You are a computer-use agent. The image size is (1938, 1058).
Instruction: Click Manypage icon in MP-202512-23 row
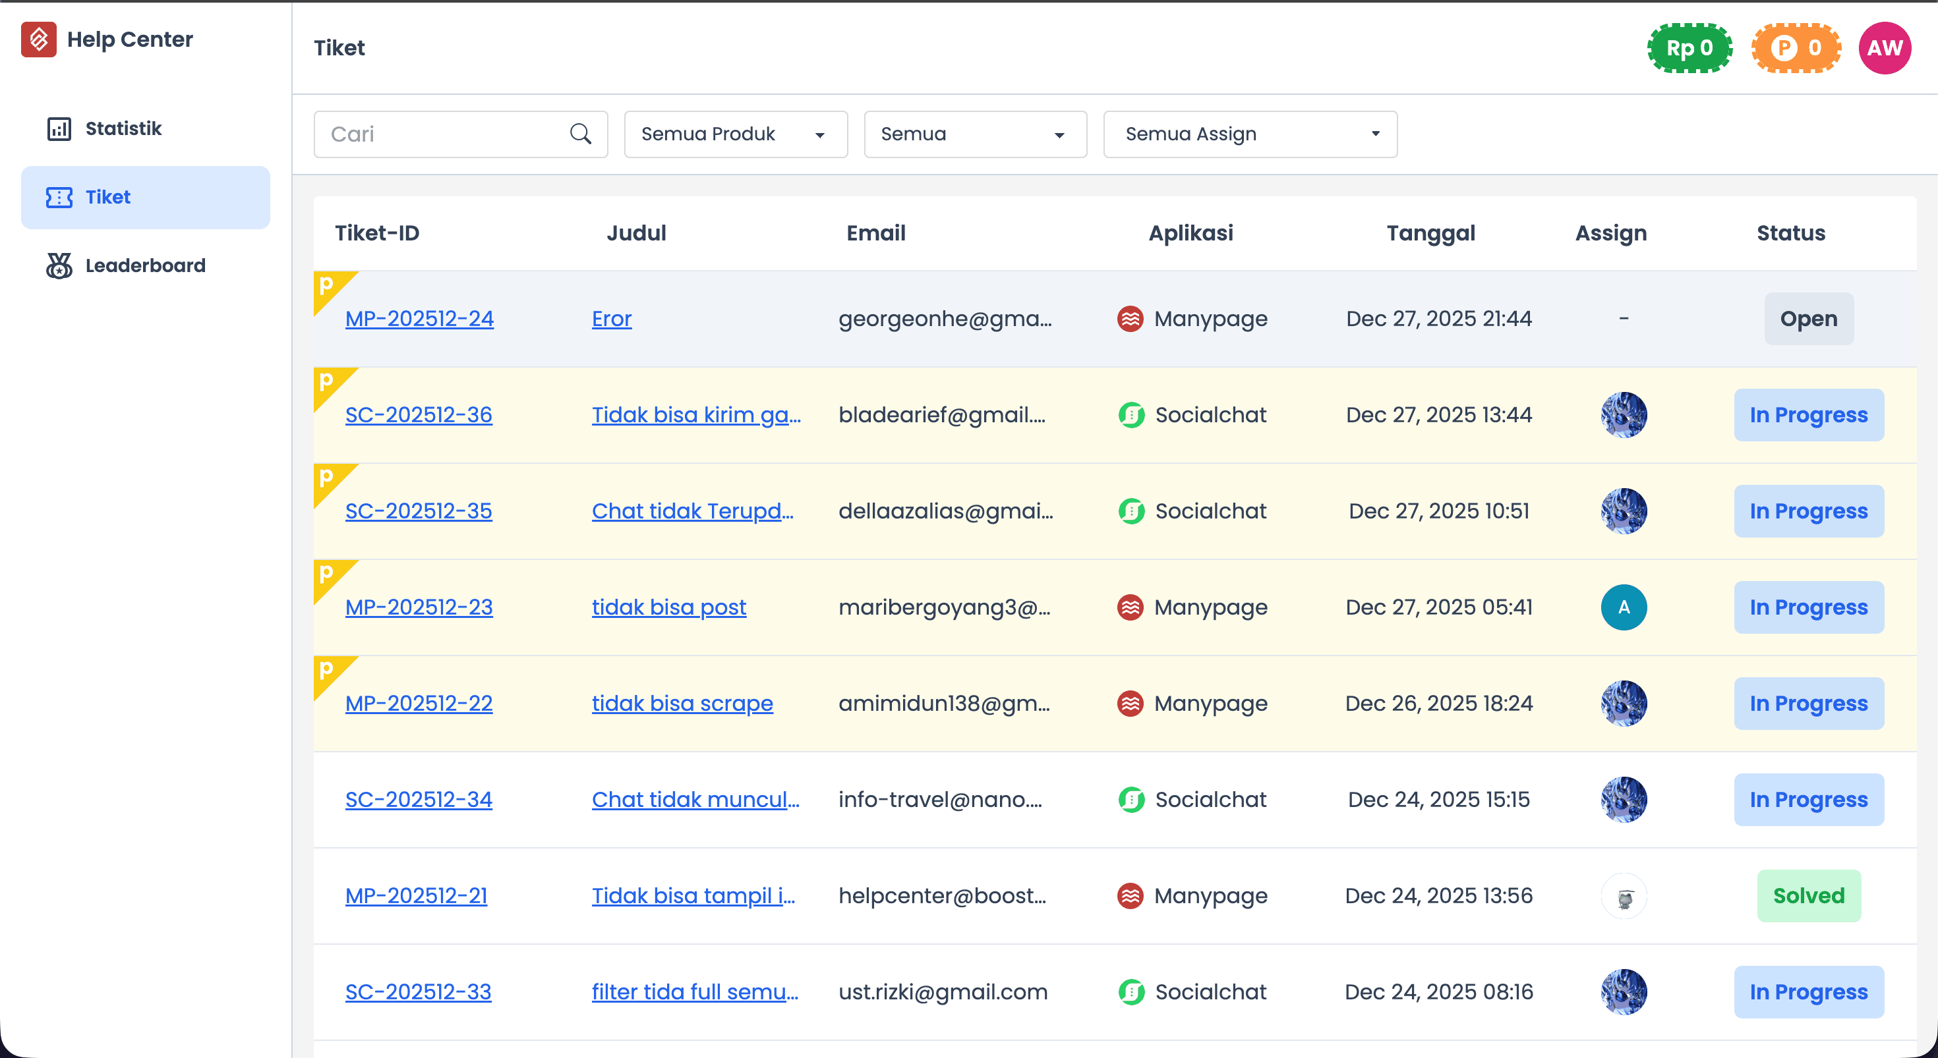point(1130,607)
